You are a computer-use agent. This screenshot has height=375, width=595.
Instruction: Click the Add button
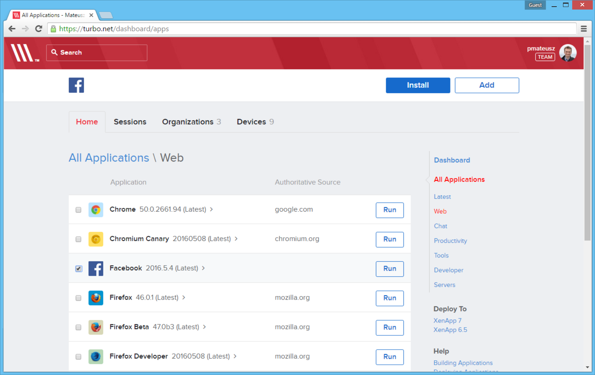point(487,85)
